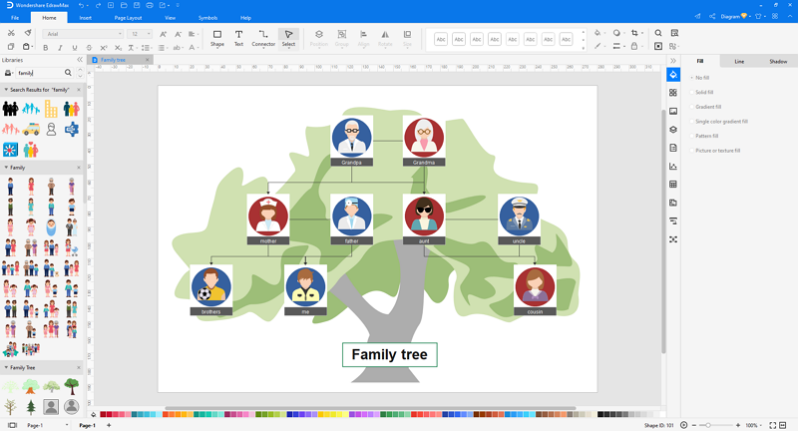Select the Connector tool
798x431 pixels.
click(263, 38)
